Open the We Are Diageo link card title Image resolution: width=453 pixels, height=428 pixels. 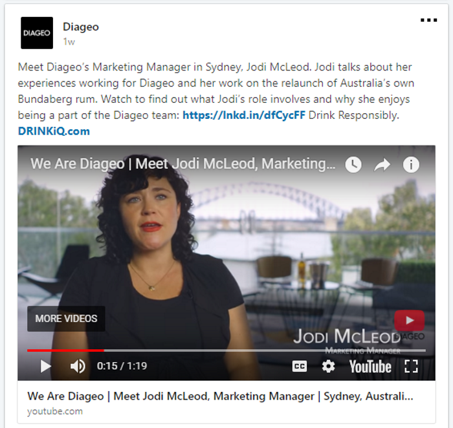[x=220, y=396]
